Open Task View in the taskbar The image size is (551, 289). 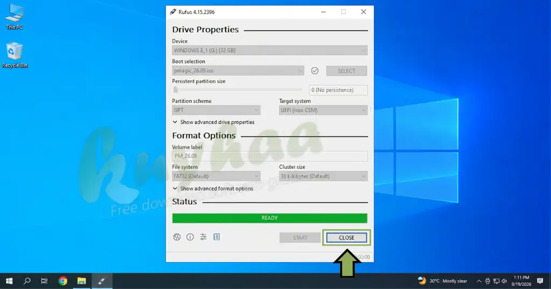pos(44,281)
